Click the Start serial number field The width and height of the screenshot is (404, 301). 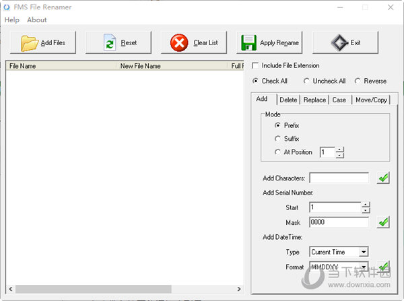(x=335, y=207)
